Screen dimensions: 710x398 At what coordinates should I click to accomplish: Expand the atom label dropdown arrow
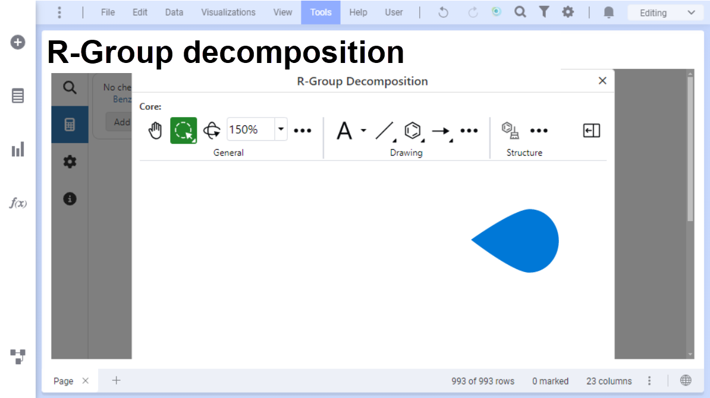click(363, 131)
